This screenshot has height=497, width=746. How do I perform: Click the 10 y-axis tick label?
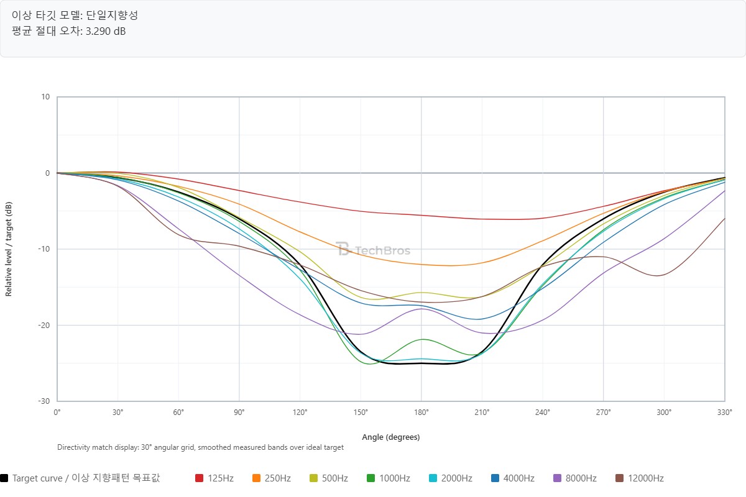point(46,97)
